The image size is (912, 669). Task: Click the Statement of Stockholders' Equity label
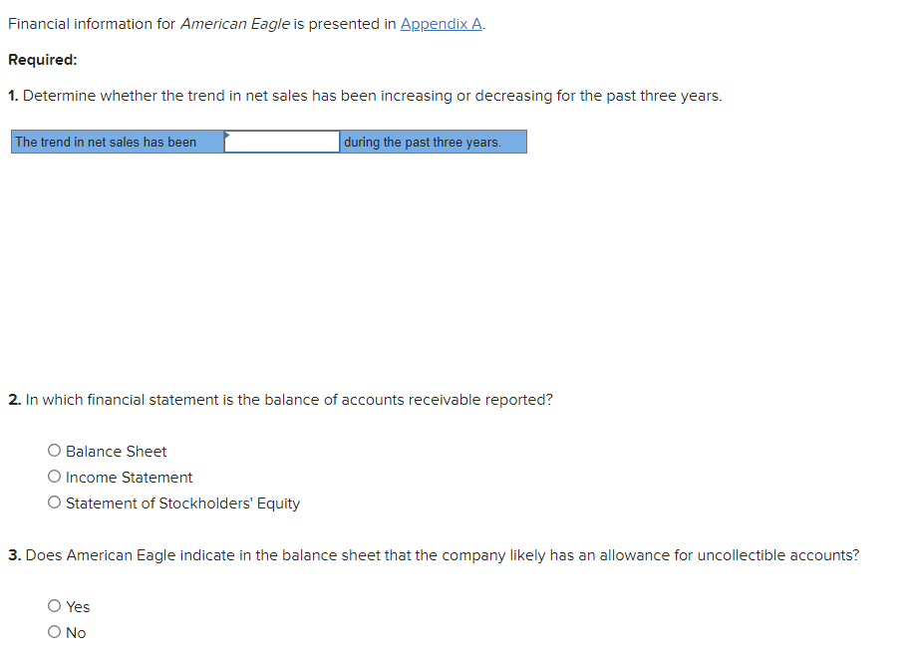[181, 502]
